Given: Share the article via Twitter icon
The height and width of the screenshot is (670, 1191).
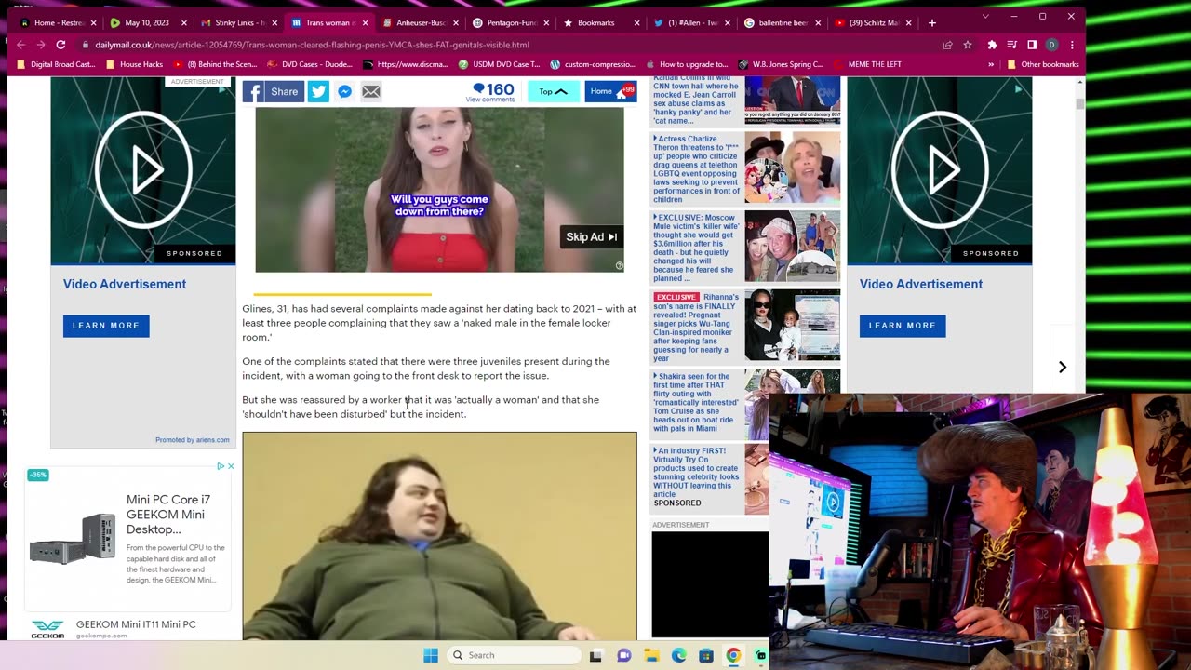Looking at the screenshot, I should click(x=318, y=91).
